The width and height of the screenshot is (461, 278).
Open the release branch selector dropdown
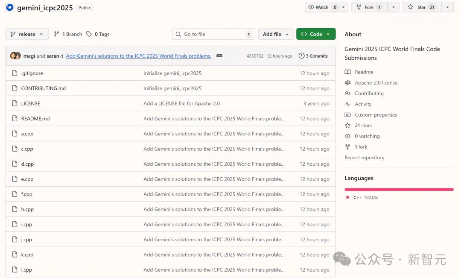coord(27,34)
